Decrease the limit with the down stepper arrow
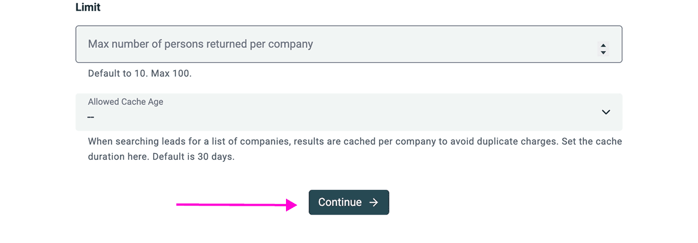Viewport: 698px width, 243px height. [603, 53]
